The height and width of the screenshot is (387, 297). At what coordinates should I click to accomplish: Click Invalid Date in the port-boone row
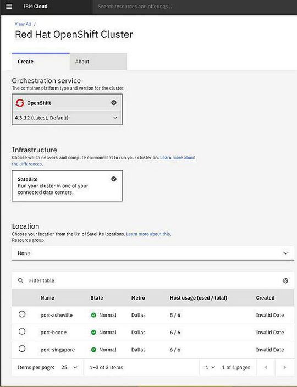(270, 332)
